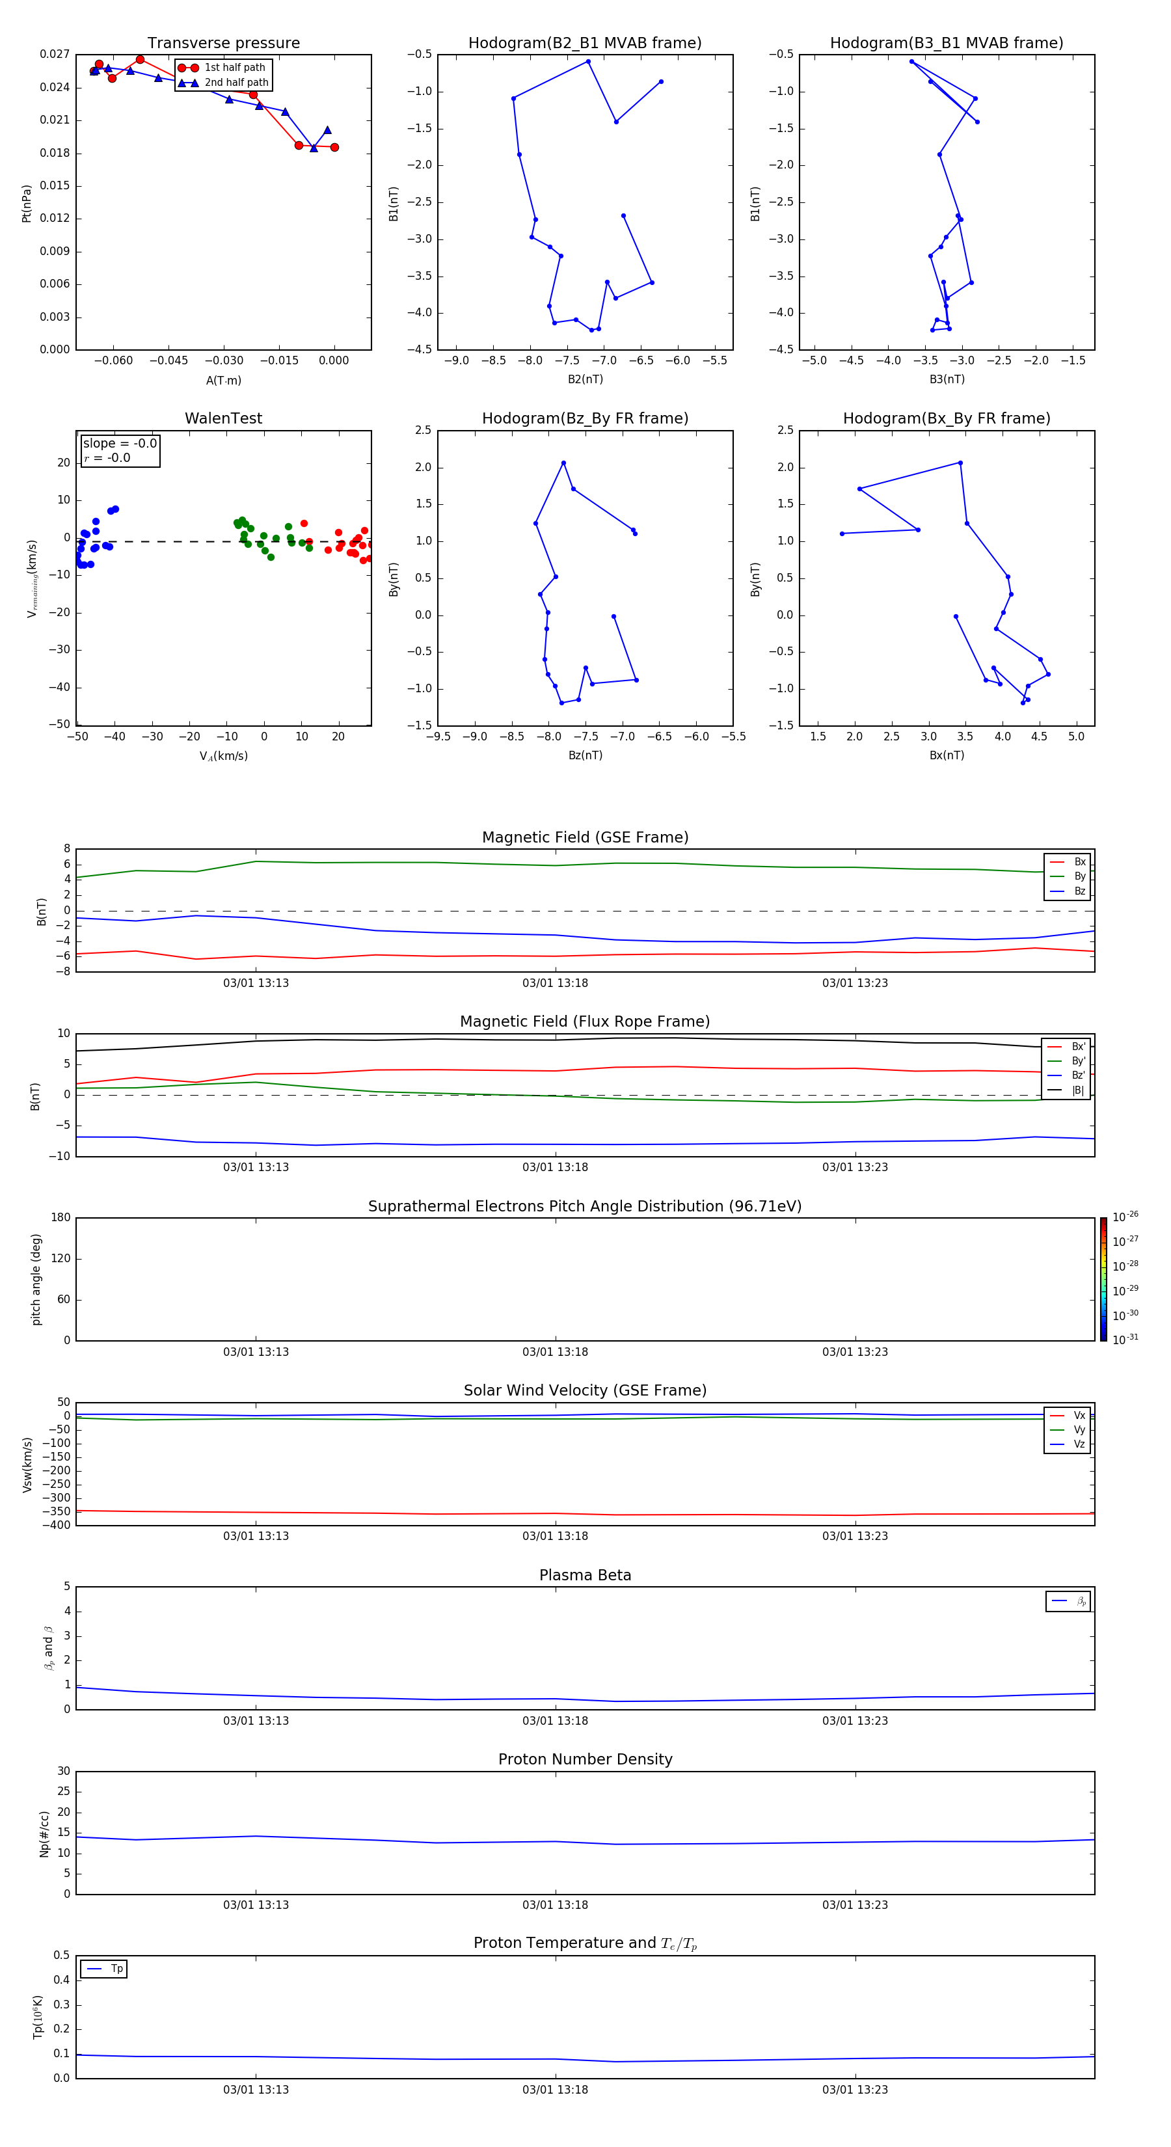The height and width of the screenshot is (2147, 1171).
Task: Click the Suprathermal Electrons Pitch Angle Distribution title
Action: tap(585, 1207)
